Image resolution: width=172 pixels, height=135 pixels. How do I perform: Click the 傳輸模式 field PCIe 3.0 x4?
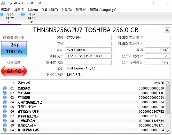(x=88, y=56)
